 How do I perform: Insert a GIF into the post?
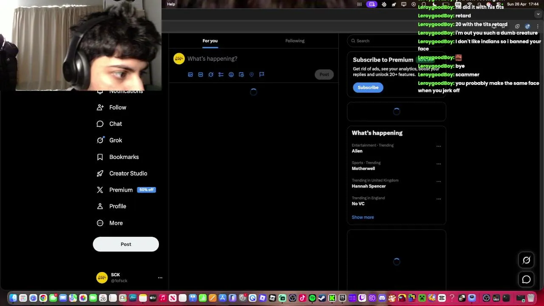pos(201,74)
